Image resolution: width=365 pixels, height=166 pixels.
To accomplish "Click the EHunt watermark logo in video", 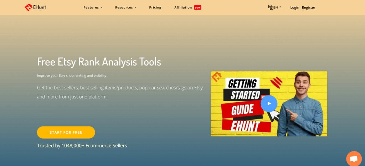I will 216,77.
